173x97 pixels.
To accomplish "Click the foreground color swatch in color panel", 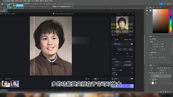I will click(x=150, y=10).
